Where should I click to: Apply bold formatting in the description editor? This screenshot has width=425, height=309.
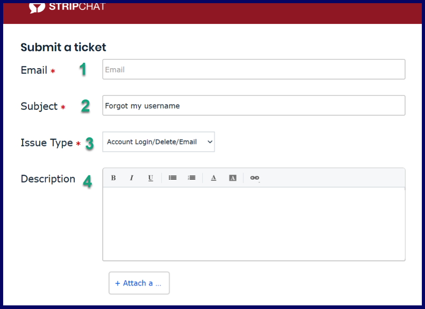click(x=113, y=178)
